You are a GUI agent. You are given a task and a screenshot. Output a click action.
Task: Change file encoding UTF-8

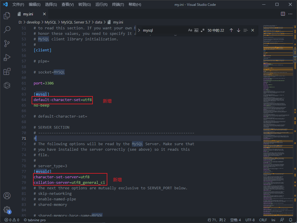coord(250,220)
